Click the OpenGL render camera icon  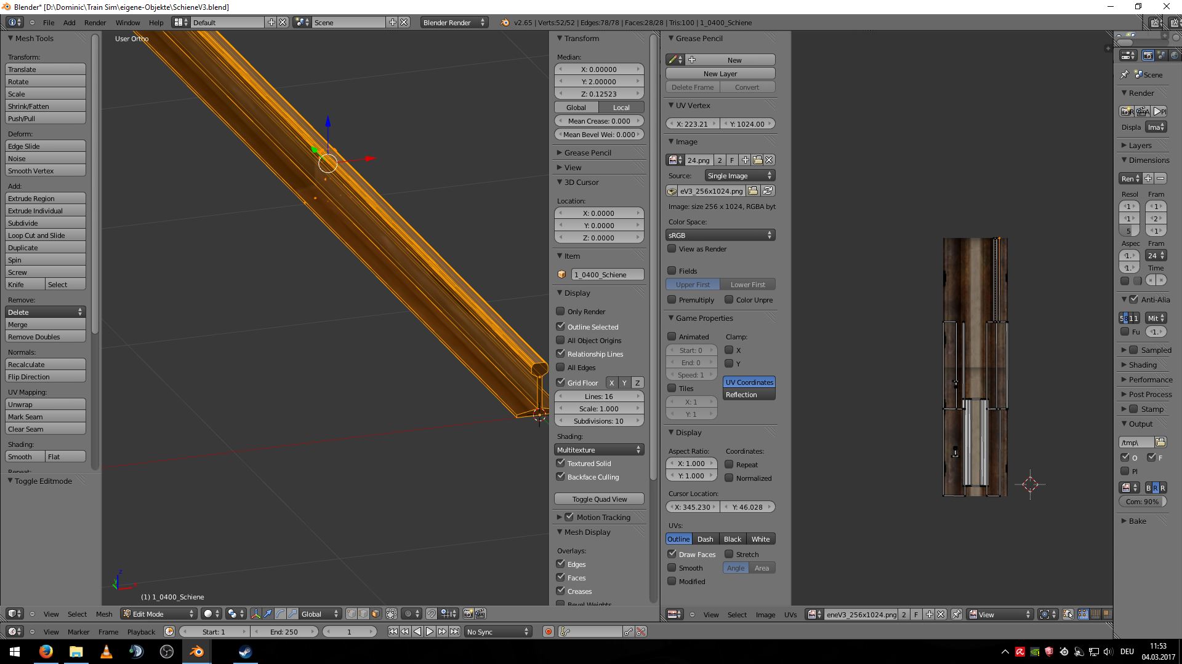tap(468, 614)
